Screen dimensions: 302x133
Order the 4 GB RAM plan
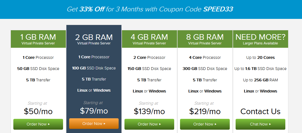(149, 124)
